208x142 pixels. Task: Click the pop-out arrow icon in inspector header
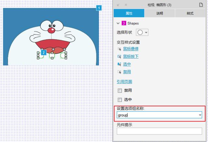pos(118,5)
